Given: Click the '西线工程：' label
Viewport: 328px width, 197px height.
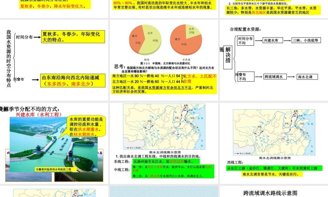Looking at the screenshot, I should (x=235, y=163).
